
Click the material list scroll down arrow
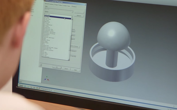pyautogui.click(x=68, y=59)
